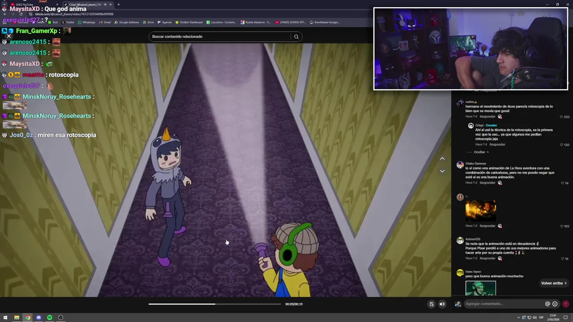
Task: Mute the TikTok tab via its speaker icon
Action: [x=105, y=4]
